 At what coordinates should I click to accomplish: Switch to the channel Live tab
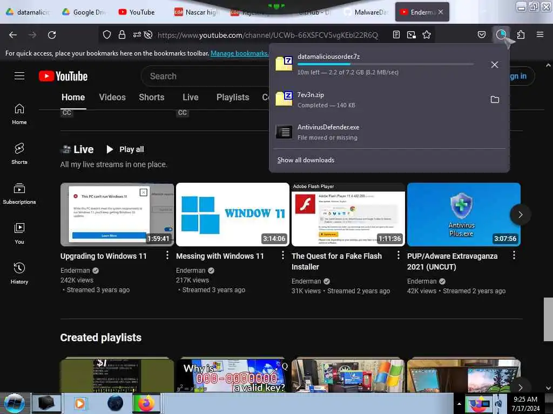pos(191,98)
